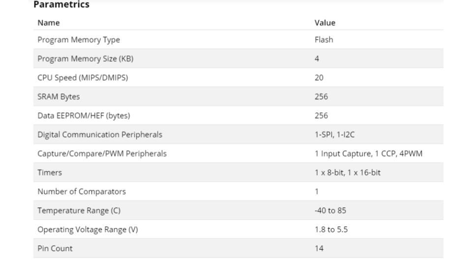This screenshot has width=472, height=265.
Task: Click the Name column header
Action: (48, 23)
